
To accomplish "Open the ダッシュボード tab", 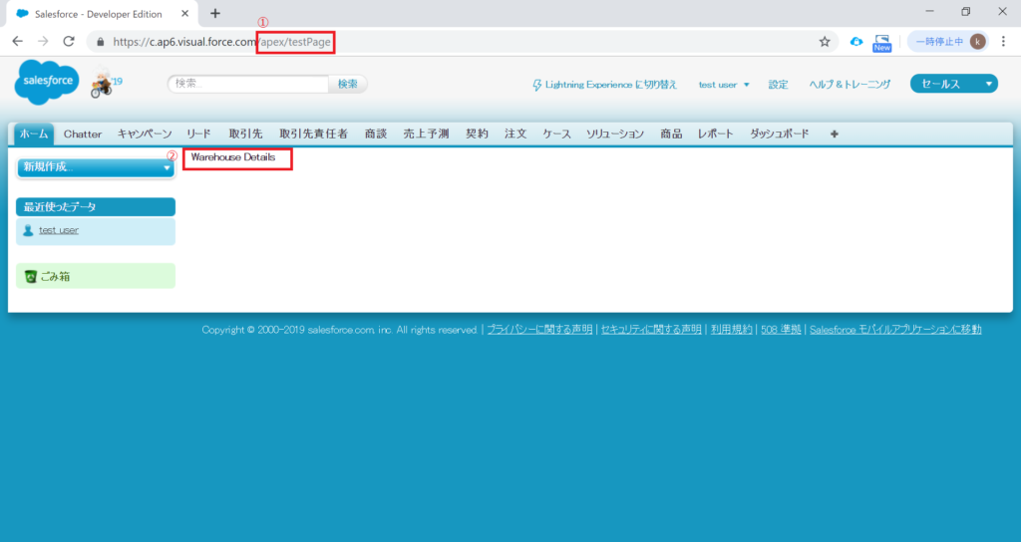I will (782, 134).
